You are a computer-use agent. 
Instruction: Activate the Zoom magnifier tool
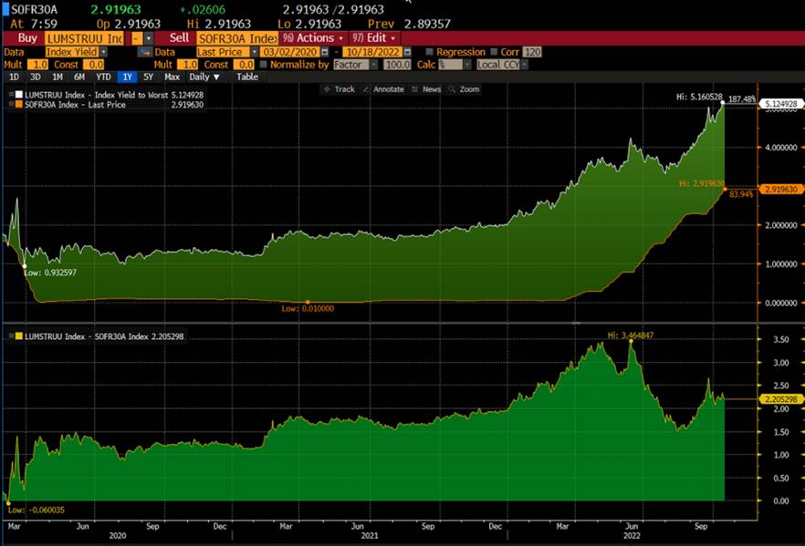(464, 89)
